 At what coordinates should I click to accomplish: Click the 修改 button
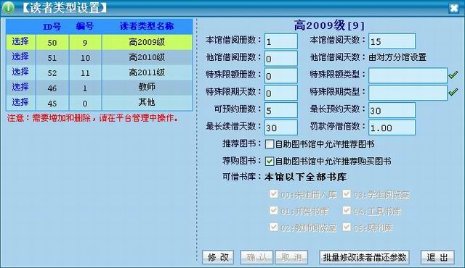click(x=218, y=257)
